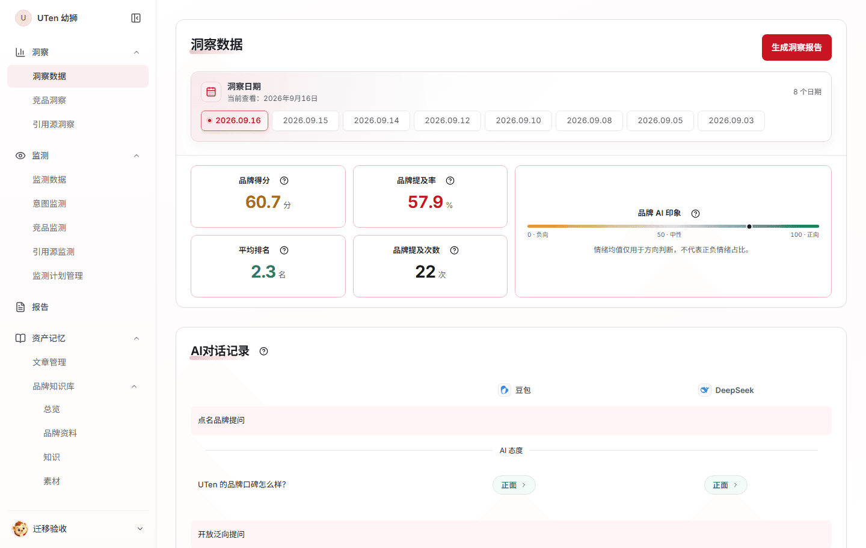Collapse the 资产记忆 menu section

(137, 338)
